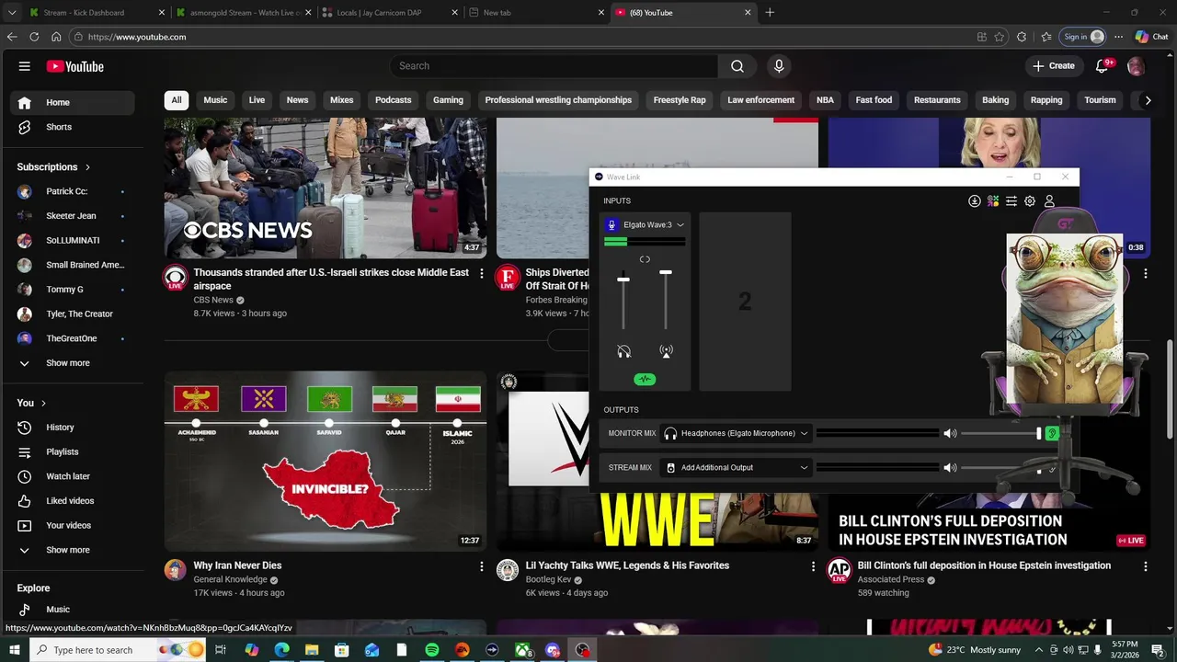Open new browser tab with plus
Viewport: 1177px width, 662px height.
[770, 13]
